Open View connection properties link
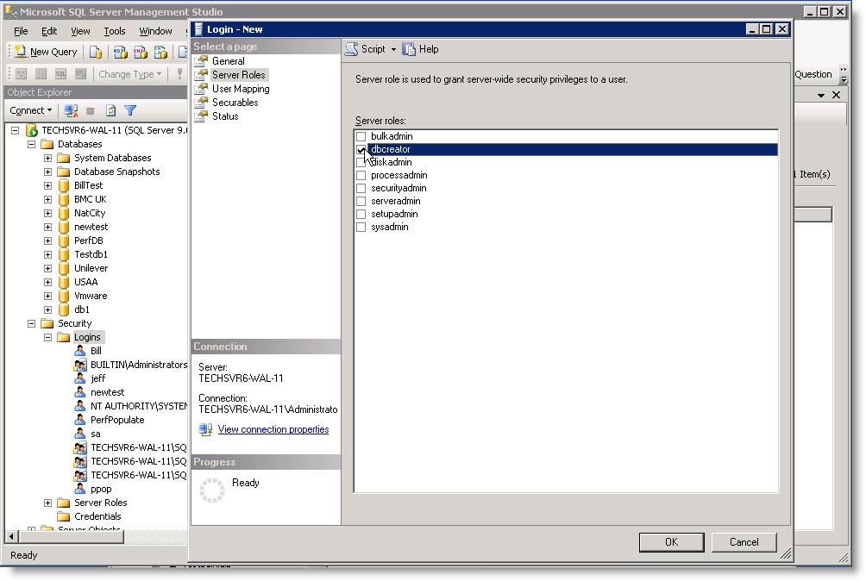 pyautogui.click(x=273, y=429)
